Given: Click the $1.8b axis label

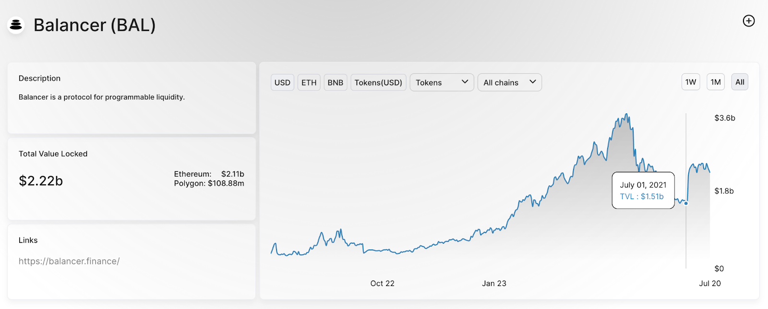Looking at the screenshot, I should [724, 191].
